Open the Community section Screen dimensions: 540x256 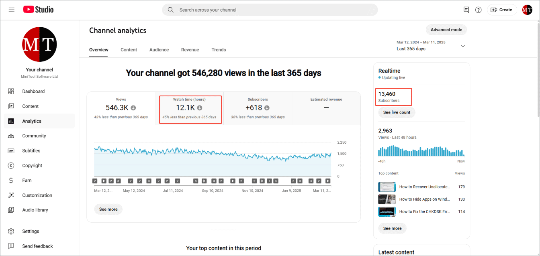coord(33,136)
